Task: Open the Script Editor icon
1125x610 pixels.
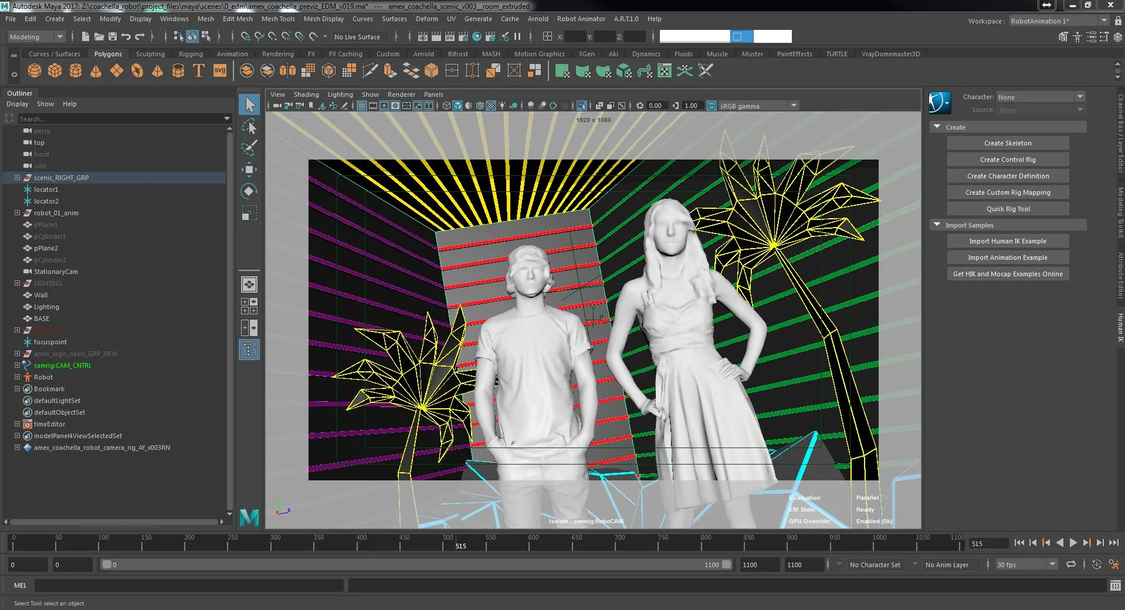Action: [x=1115, y=585]
